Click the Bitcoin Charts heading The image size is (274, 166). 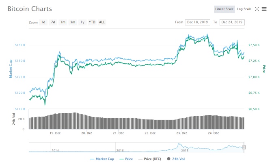[x=30, y=9]
